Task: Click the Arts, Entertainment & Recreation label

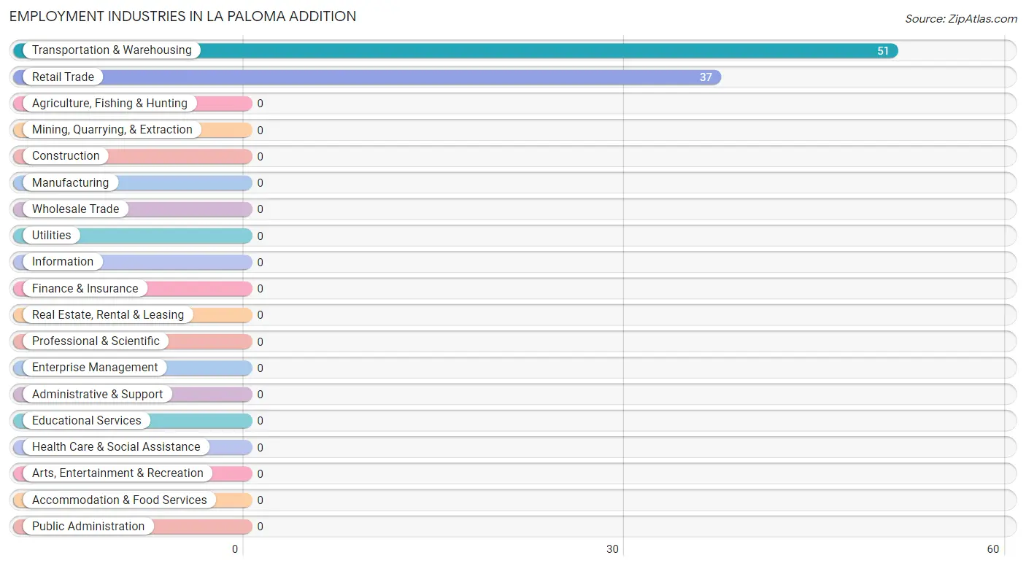Action: coord(117,473)
